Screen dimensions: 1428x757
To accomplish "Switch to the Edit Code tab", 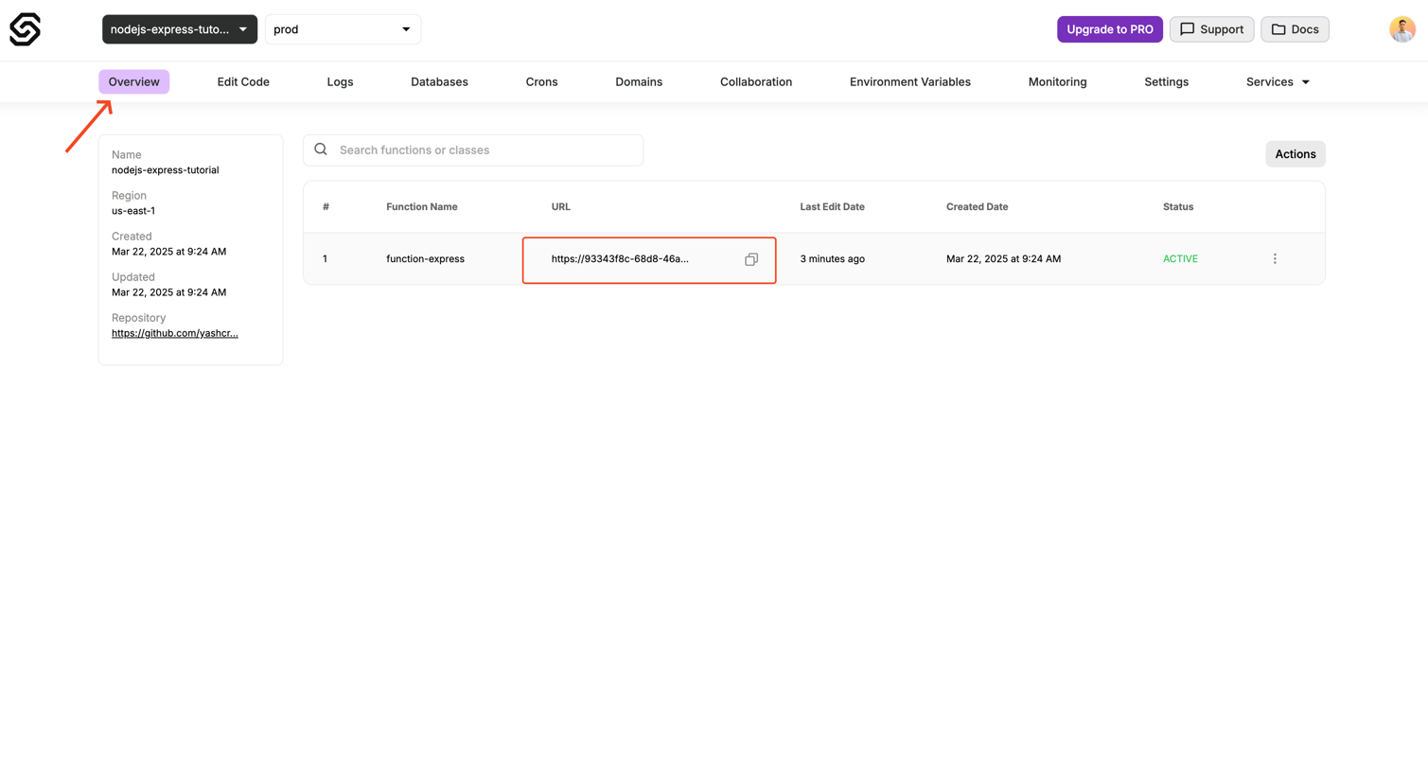I will (242, 81).
